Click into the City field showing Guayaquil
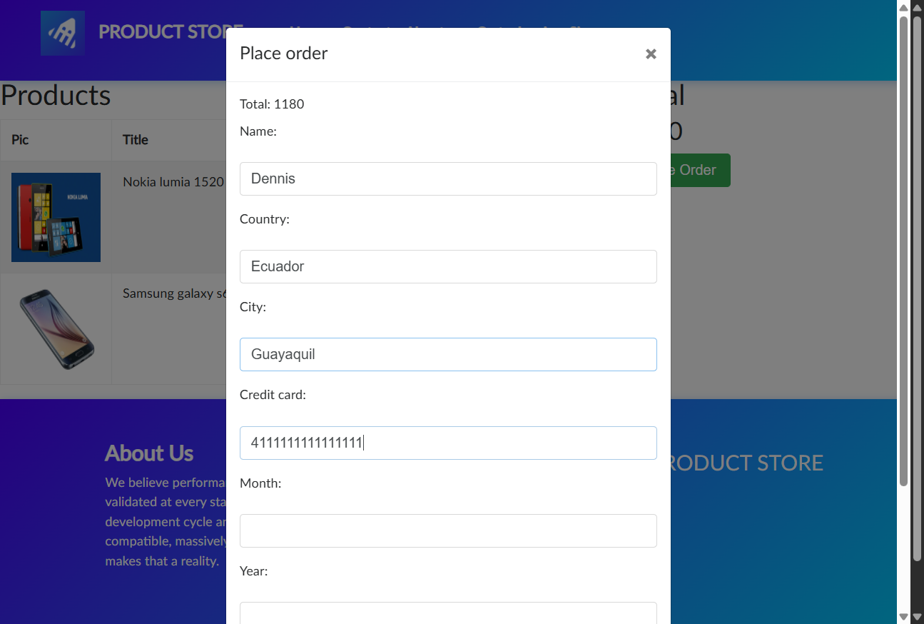The image size is (924, 624). tap(448, 354)
